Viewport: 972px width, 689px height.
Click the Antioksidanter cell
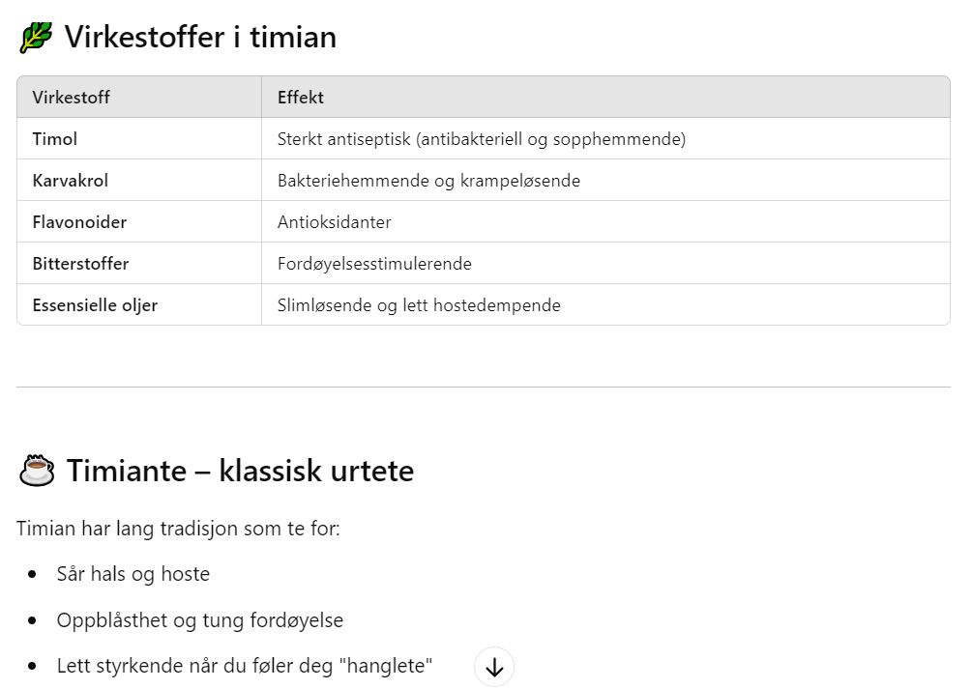[x=605, y=222]
